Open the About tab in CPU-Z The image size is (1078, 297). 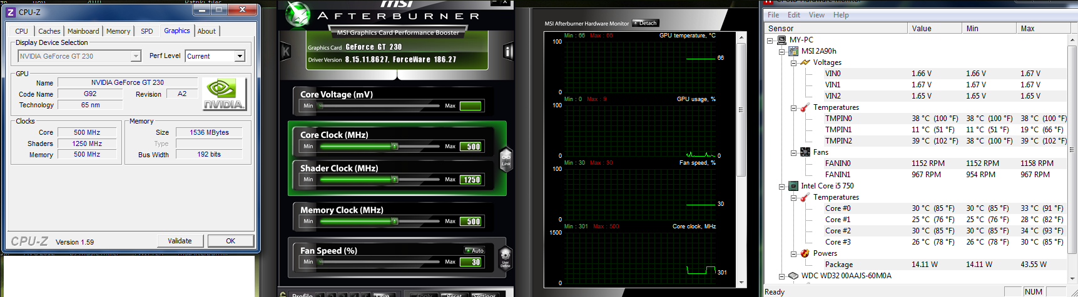click(206, 31)
